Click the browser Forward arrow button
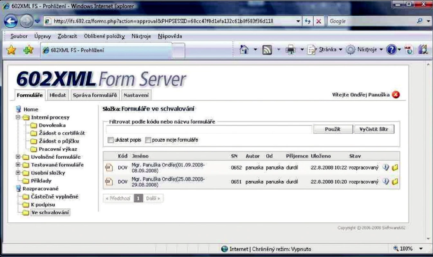The image size is (433, 257). click(x=26, y=21)
